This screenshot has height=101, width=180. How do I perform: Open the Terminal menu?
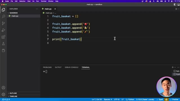(x=44, y=1)
